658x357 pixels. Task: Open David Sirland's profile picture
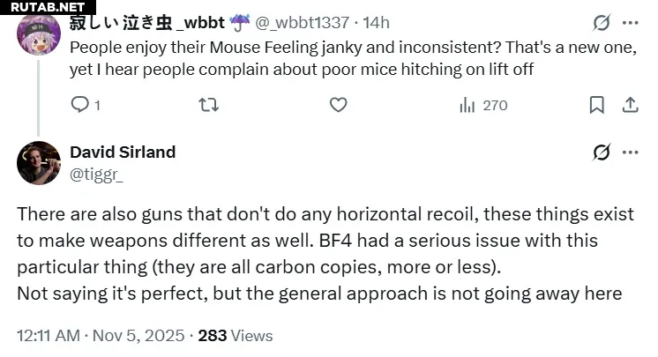(x=39, y=162)
